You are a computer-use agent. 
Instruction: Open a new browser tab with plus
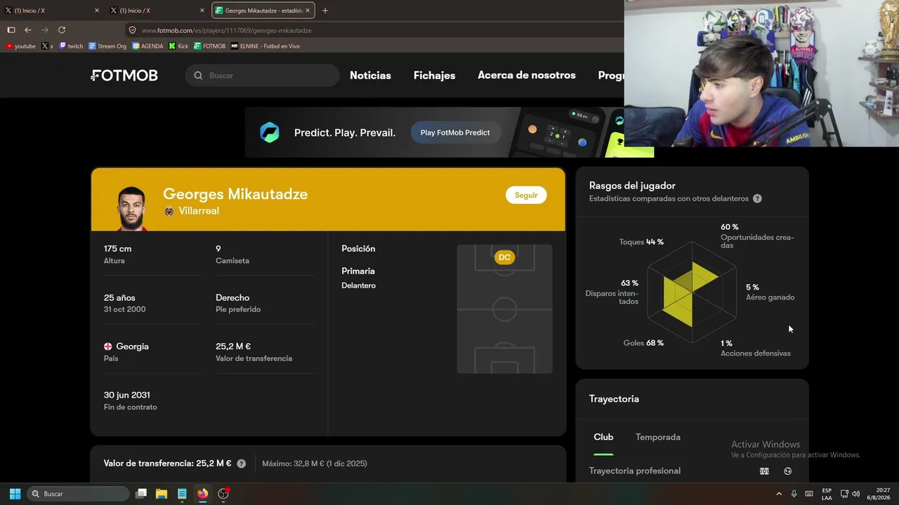325,11
